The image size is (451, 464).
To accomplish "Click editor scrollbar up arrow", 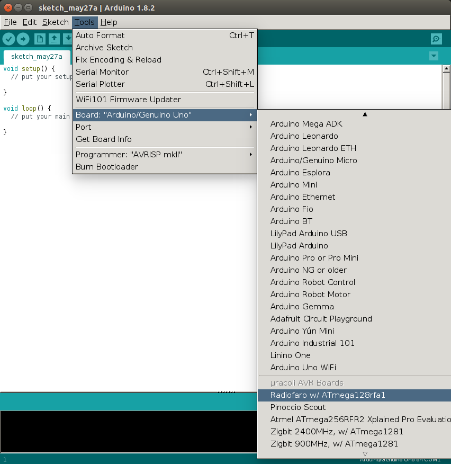I will click(446, 69).
